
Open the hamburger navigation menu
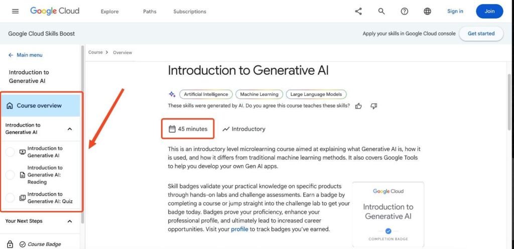tap(15, 11)
